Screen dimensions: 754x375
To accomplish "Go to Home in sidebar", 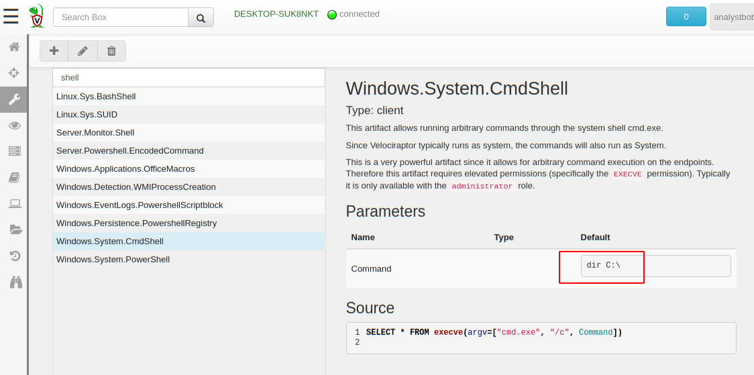I will (x=14, y=47).
